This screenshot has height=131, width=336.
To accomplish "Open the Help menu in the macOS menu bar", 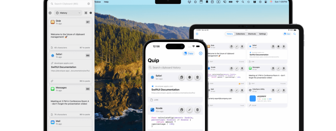I will point(106,2).
